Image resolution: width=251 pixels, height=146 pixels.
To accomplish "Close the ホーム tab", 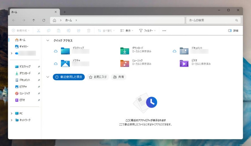I will coord(55,12).
